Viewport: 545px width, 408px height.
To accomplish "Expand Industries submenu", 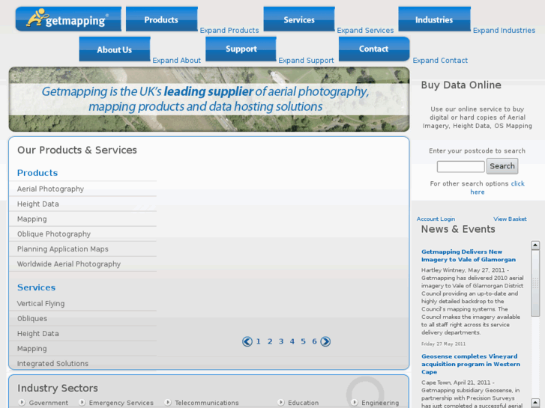I will [x=504, y=30].
